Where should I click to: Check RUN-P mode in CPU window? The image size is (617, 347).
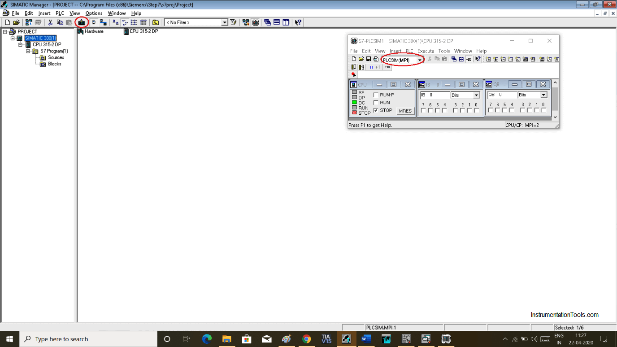(x=376, y=95)
